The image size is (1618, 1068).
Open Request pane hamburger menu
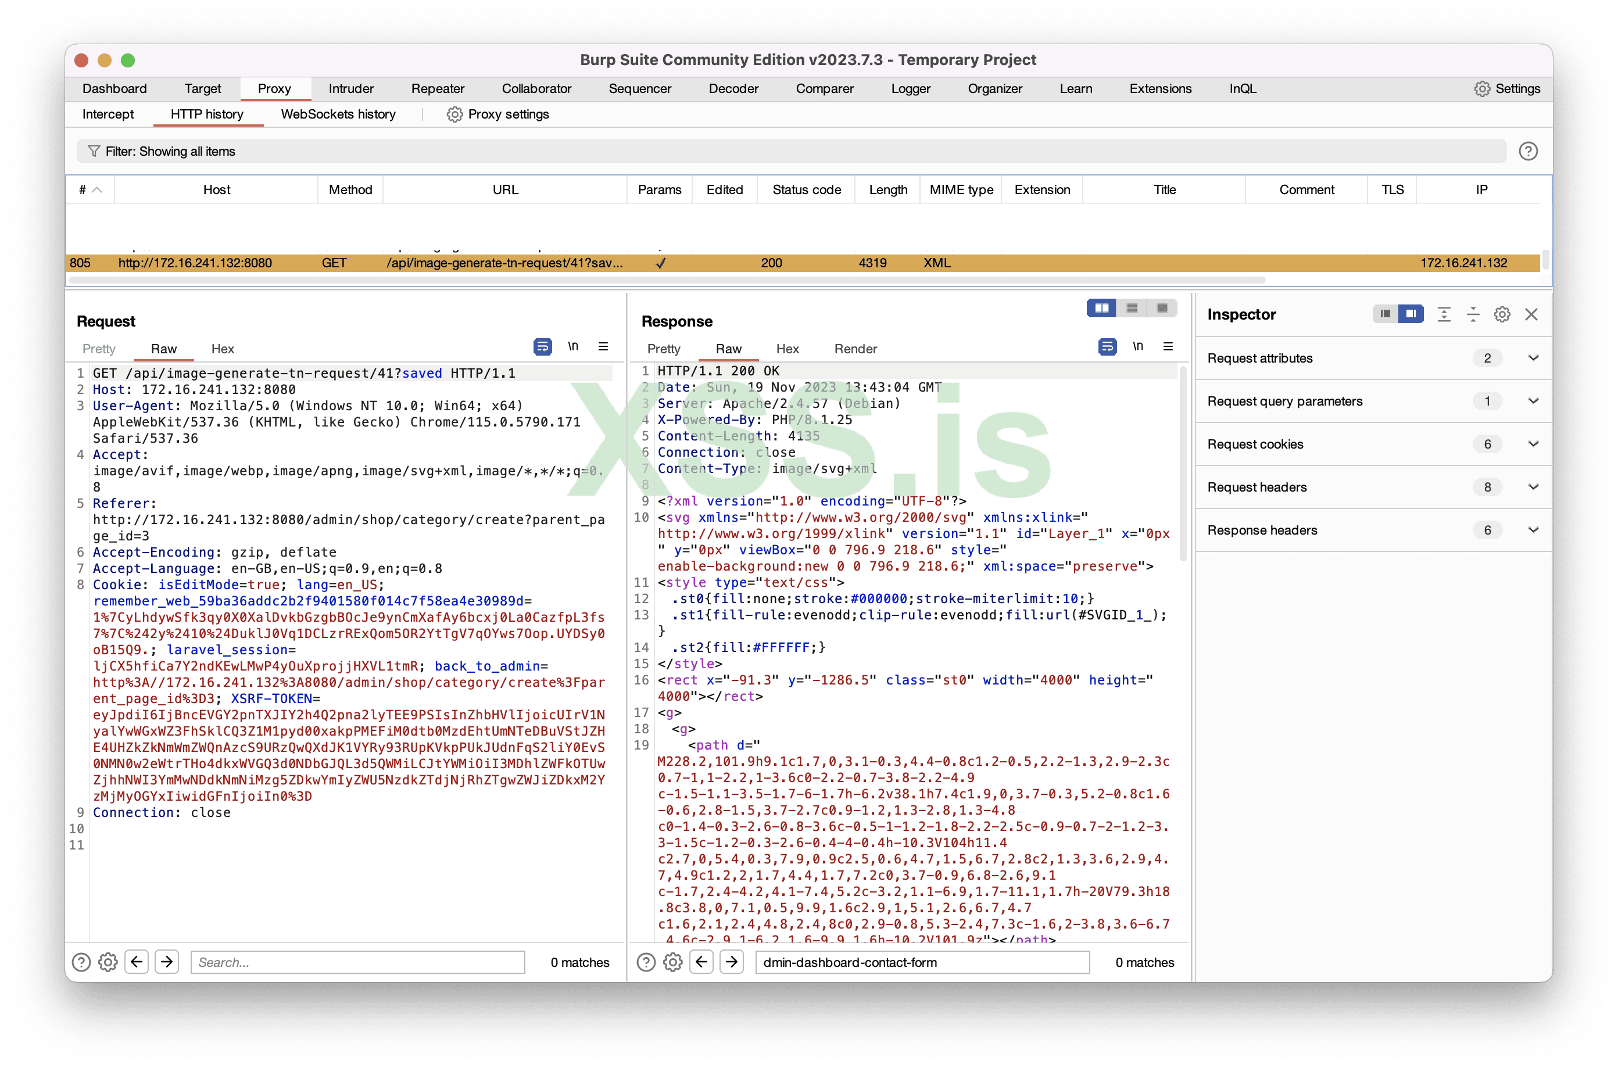(603, 347)
